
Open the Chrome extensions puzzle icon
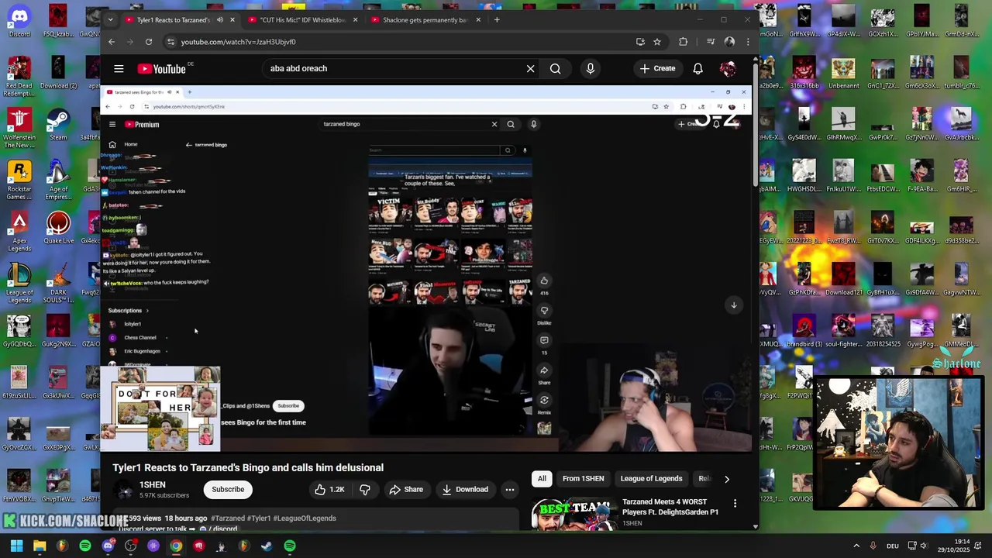pos(683,42)
